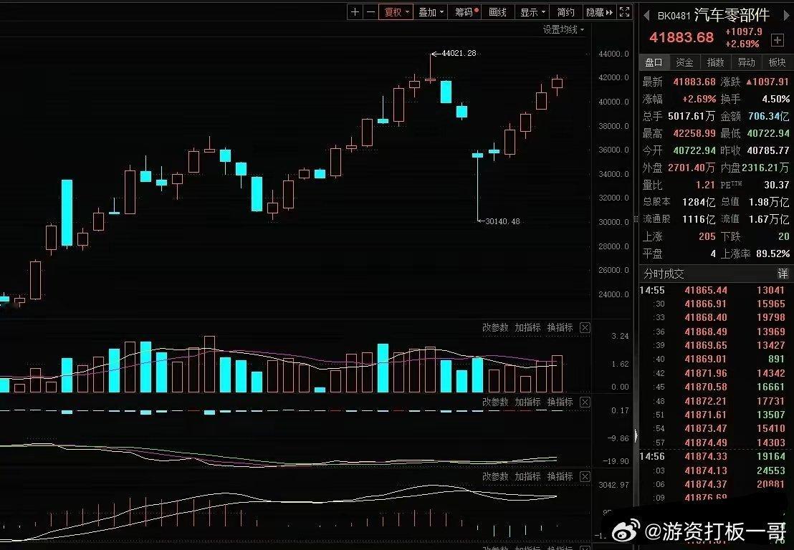Screen dimensions: 794x550
Task: Switch to 简约 simple mode
Action: 565,12
